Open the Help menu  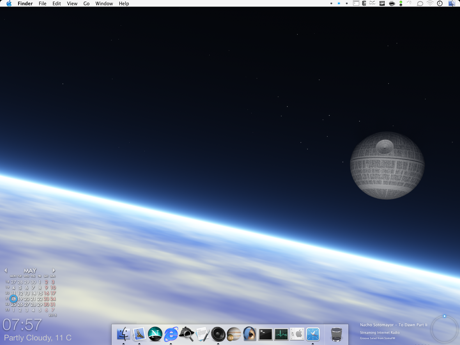124,4
